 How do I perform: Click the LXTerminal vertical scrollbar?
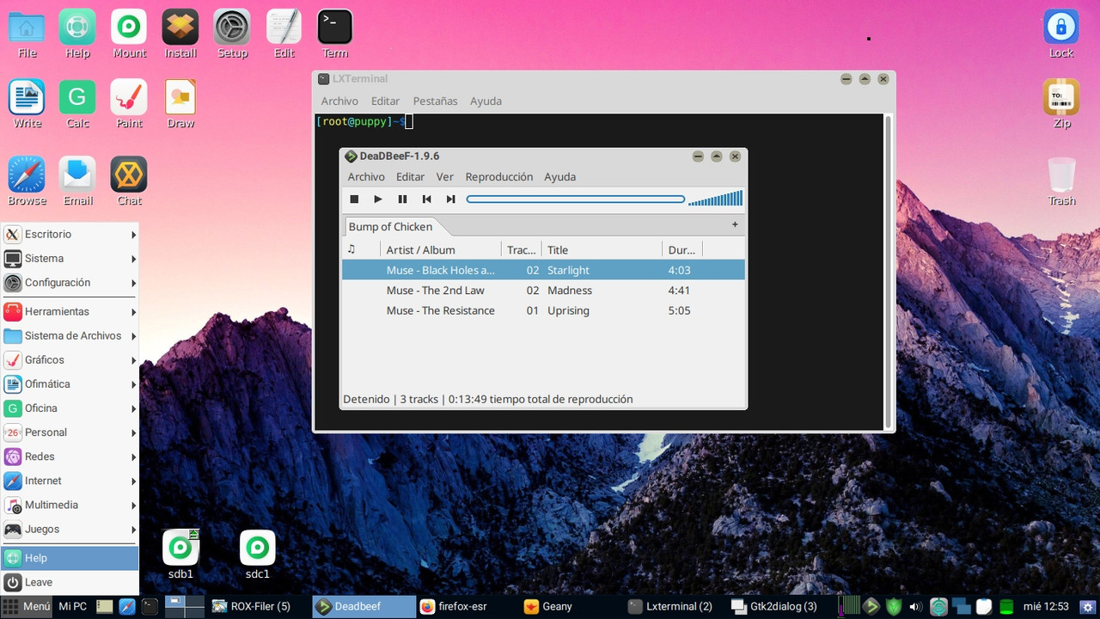[x=889, y=272]
